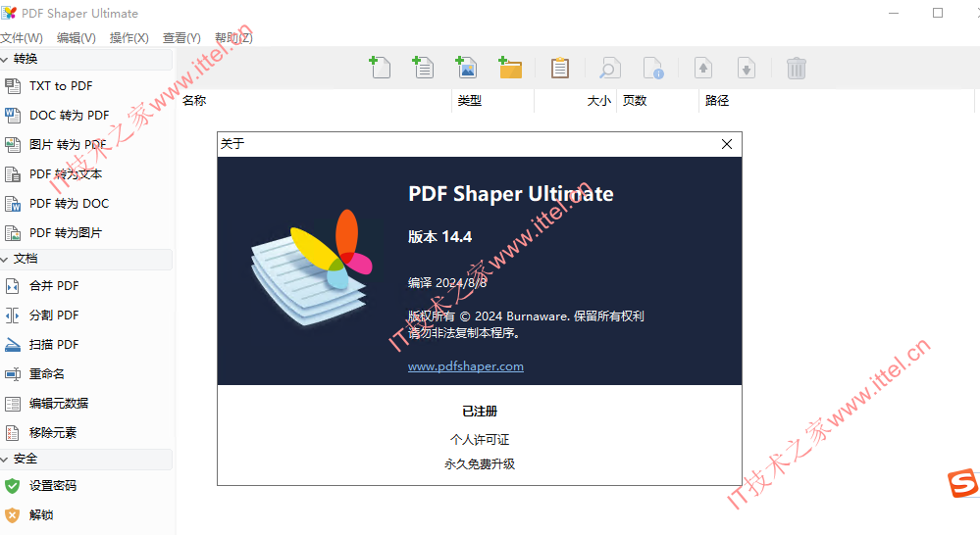The width and height of the screenshot is (980, 535).
Task: Click the preview magnifier toolbar icon
Action: point(610,68)
